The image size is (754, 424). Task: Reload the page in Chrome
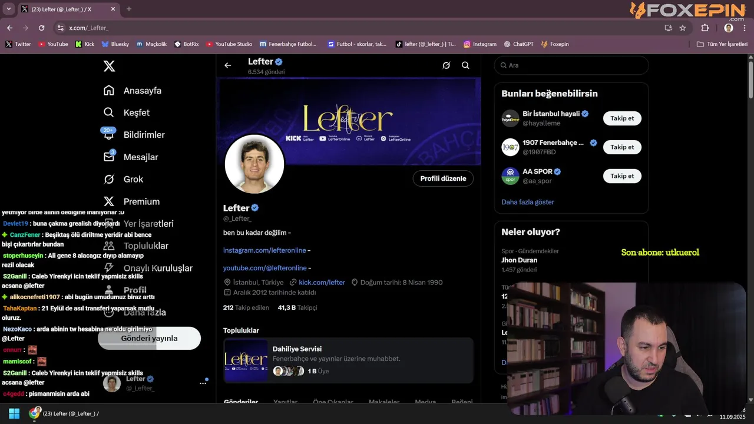(41, 28)
